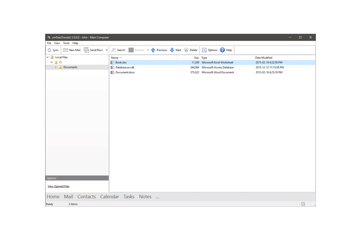Click the Sync toolbar icon

tap(49, 50)
